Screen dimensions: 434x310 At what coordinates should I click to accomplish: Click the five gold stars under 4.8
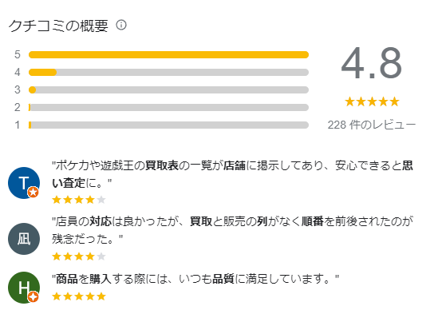[x=372, y=101]
